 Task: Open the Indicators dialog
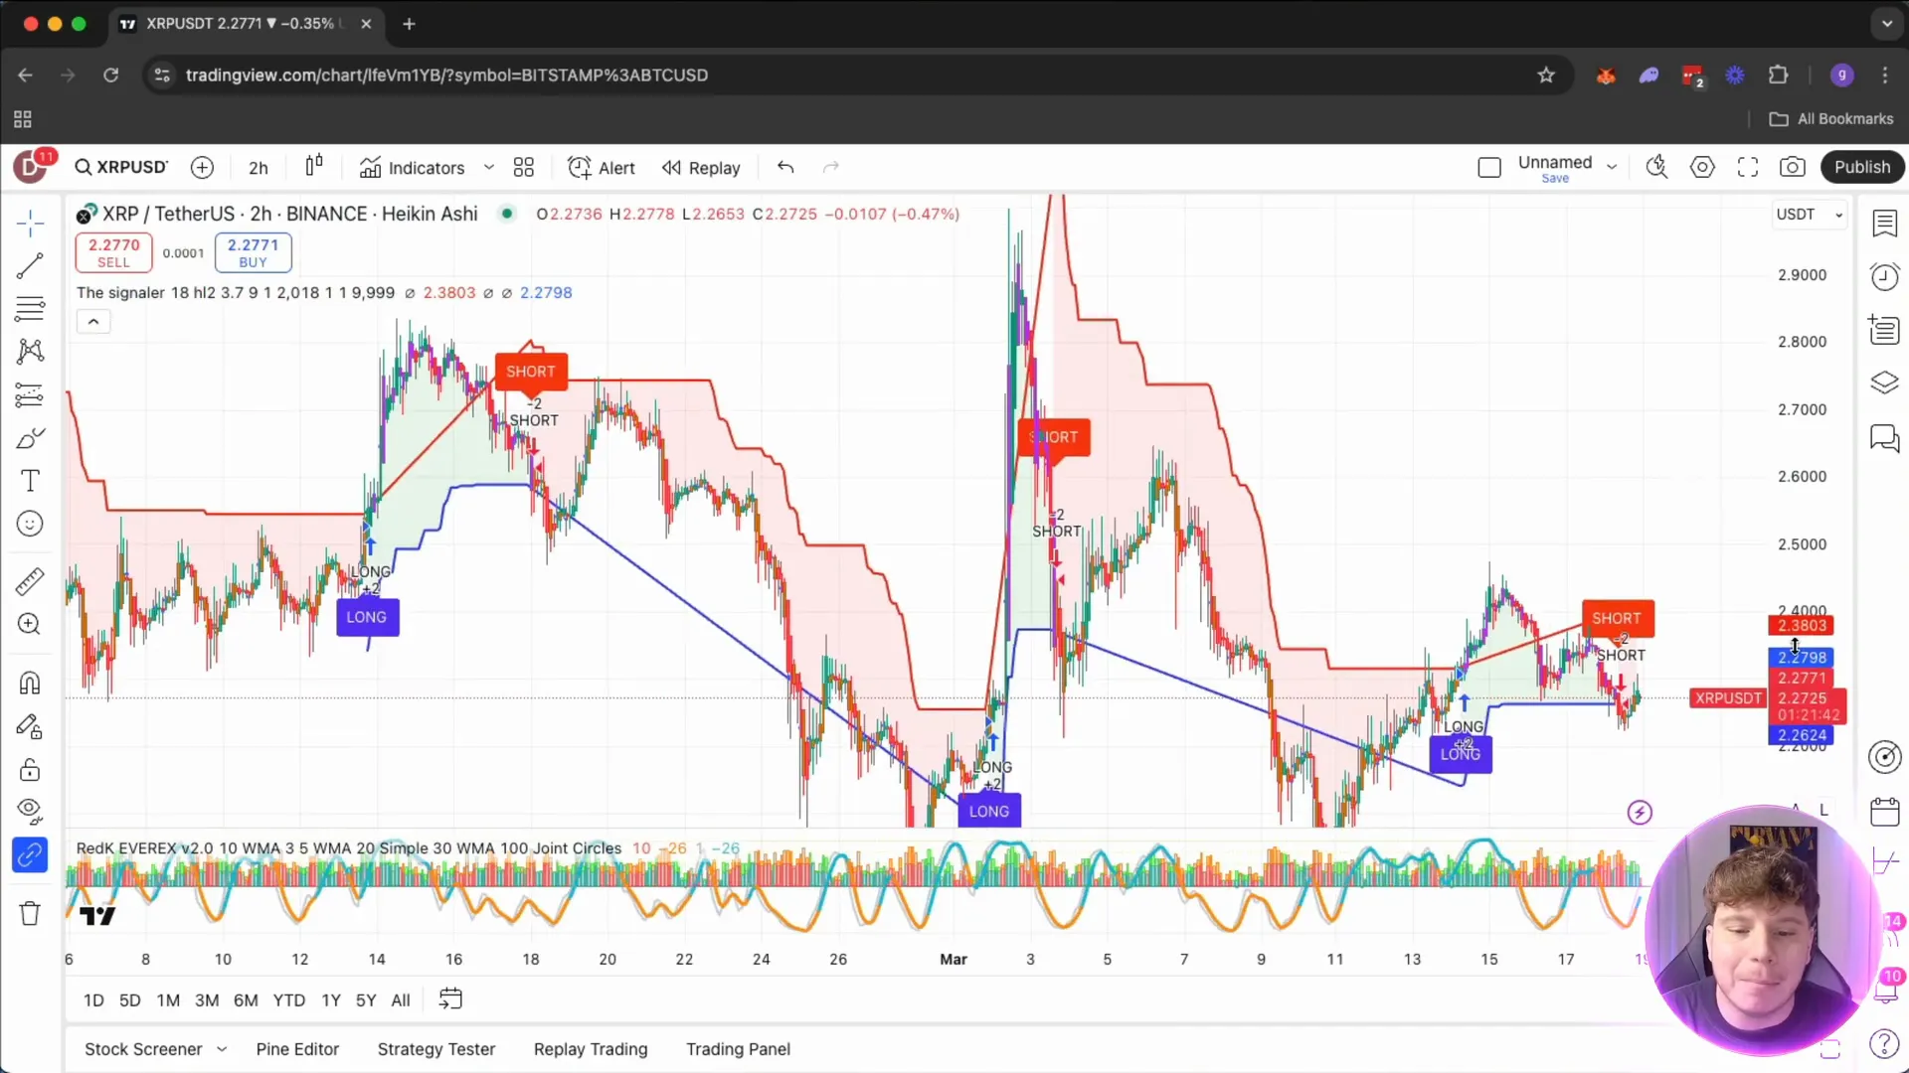click(x=412, y=168)
